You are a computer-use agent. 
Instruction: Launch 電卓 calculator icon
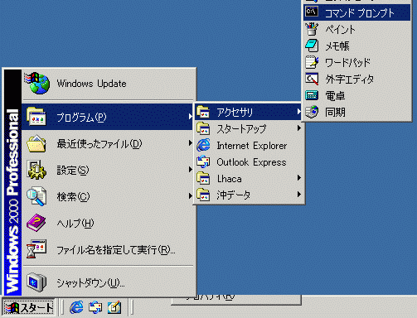tap(312, 95)
